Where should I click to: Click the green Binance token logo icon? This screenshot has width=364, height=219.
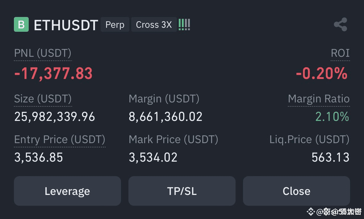(x=21, y=24)
